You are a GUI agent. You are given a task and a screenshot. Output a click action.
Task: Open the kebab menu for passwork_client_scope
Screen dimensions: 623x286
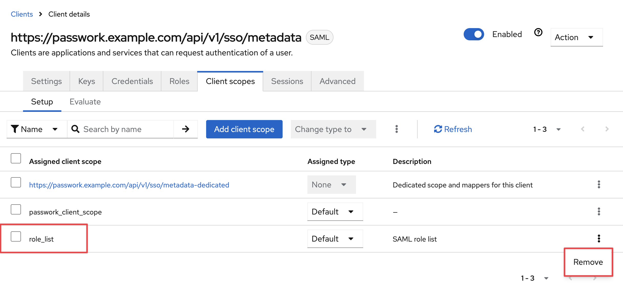click(599, 211)
